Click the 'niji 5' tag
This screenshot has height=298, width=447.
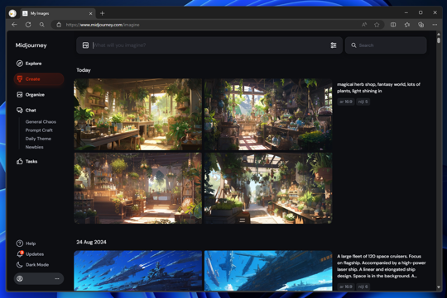(363, 102)
